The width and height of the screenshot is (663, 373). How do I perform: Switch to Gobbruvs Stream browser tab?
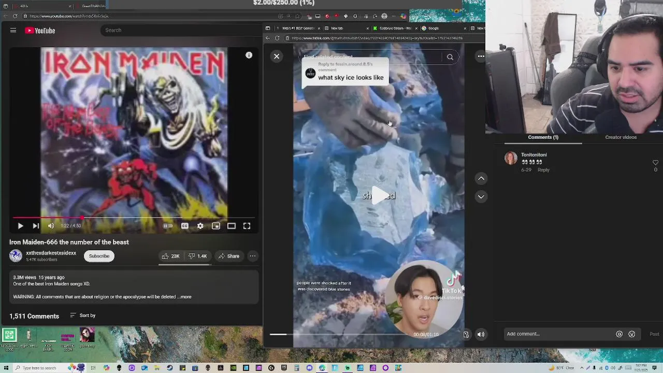(395, 28)
